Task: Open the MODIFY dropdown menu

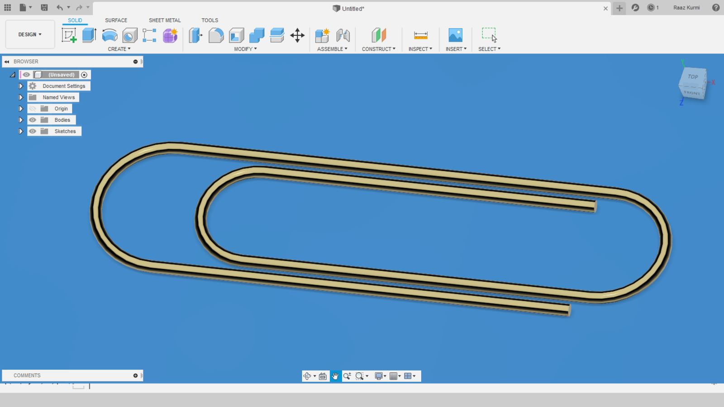Action: (245, 49)
